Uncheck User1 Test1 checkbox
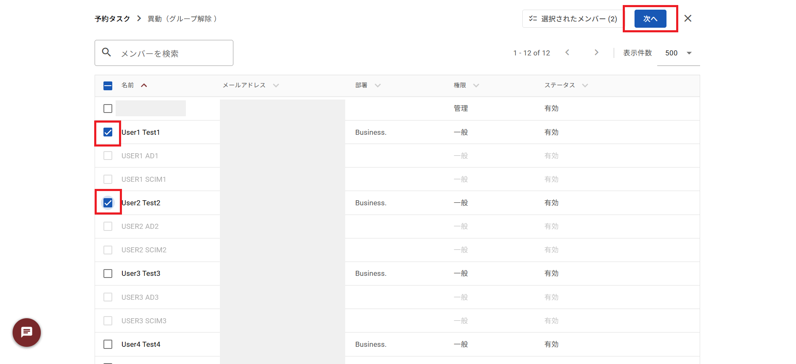796x364 pixels. coord(108,132)
